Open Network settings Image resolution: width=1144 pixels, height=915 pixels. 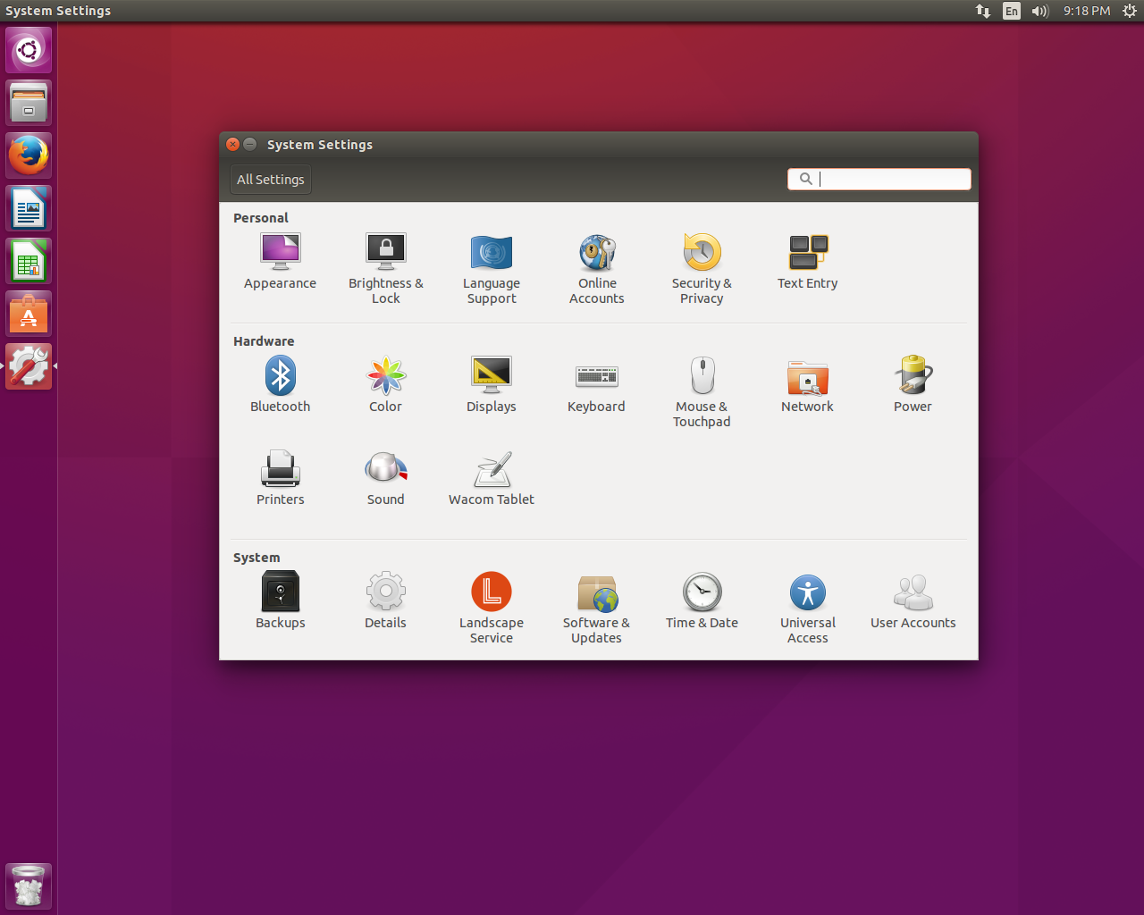[807, 385]
